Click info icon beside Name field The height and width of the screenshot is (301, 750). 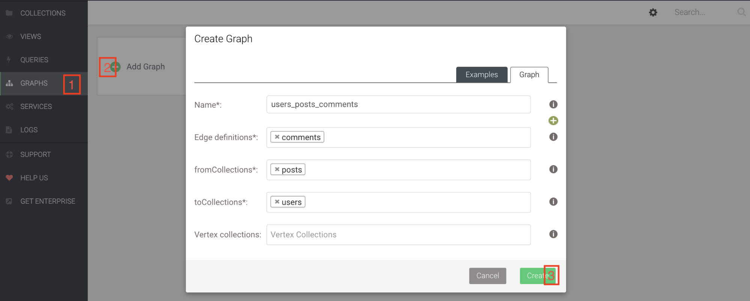coord(553,104)
